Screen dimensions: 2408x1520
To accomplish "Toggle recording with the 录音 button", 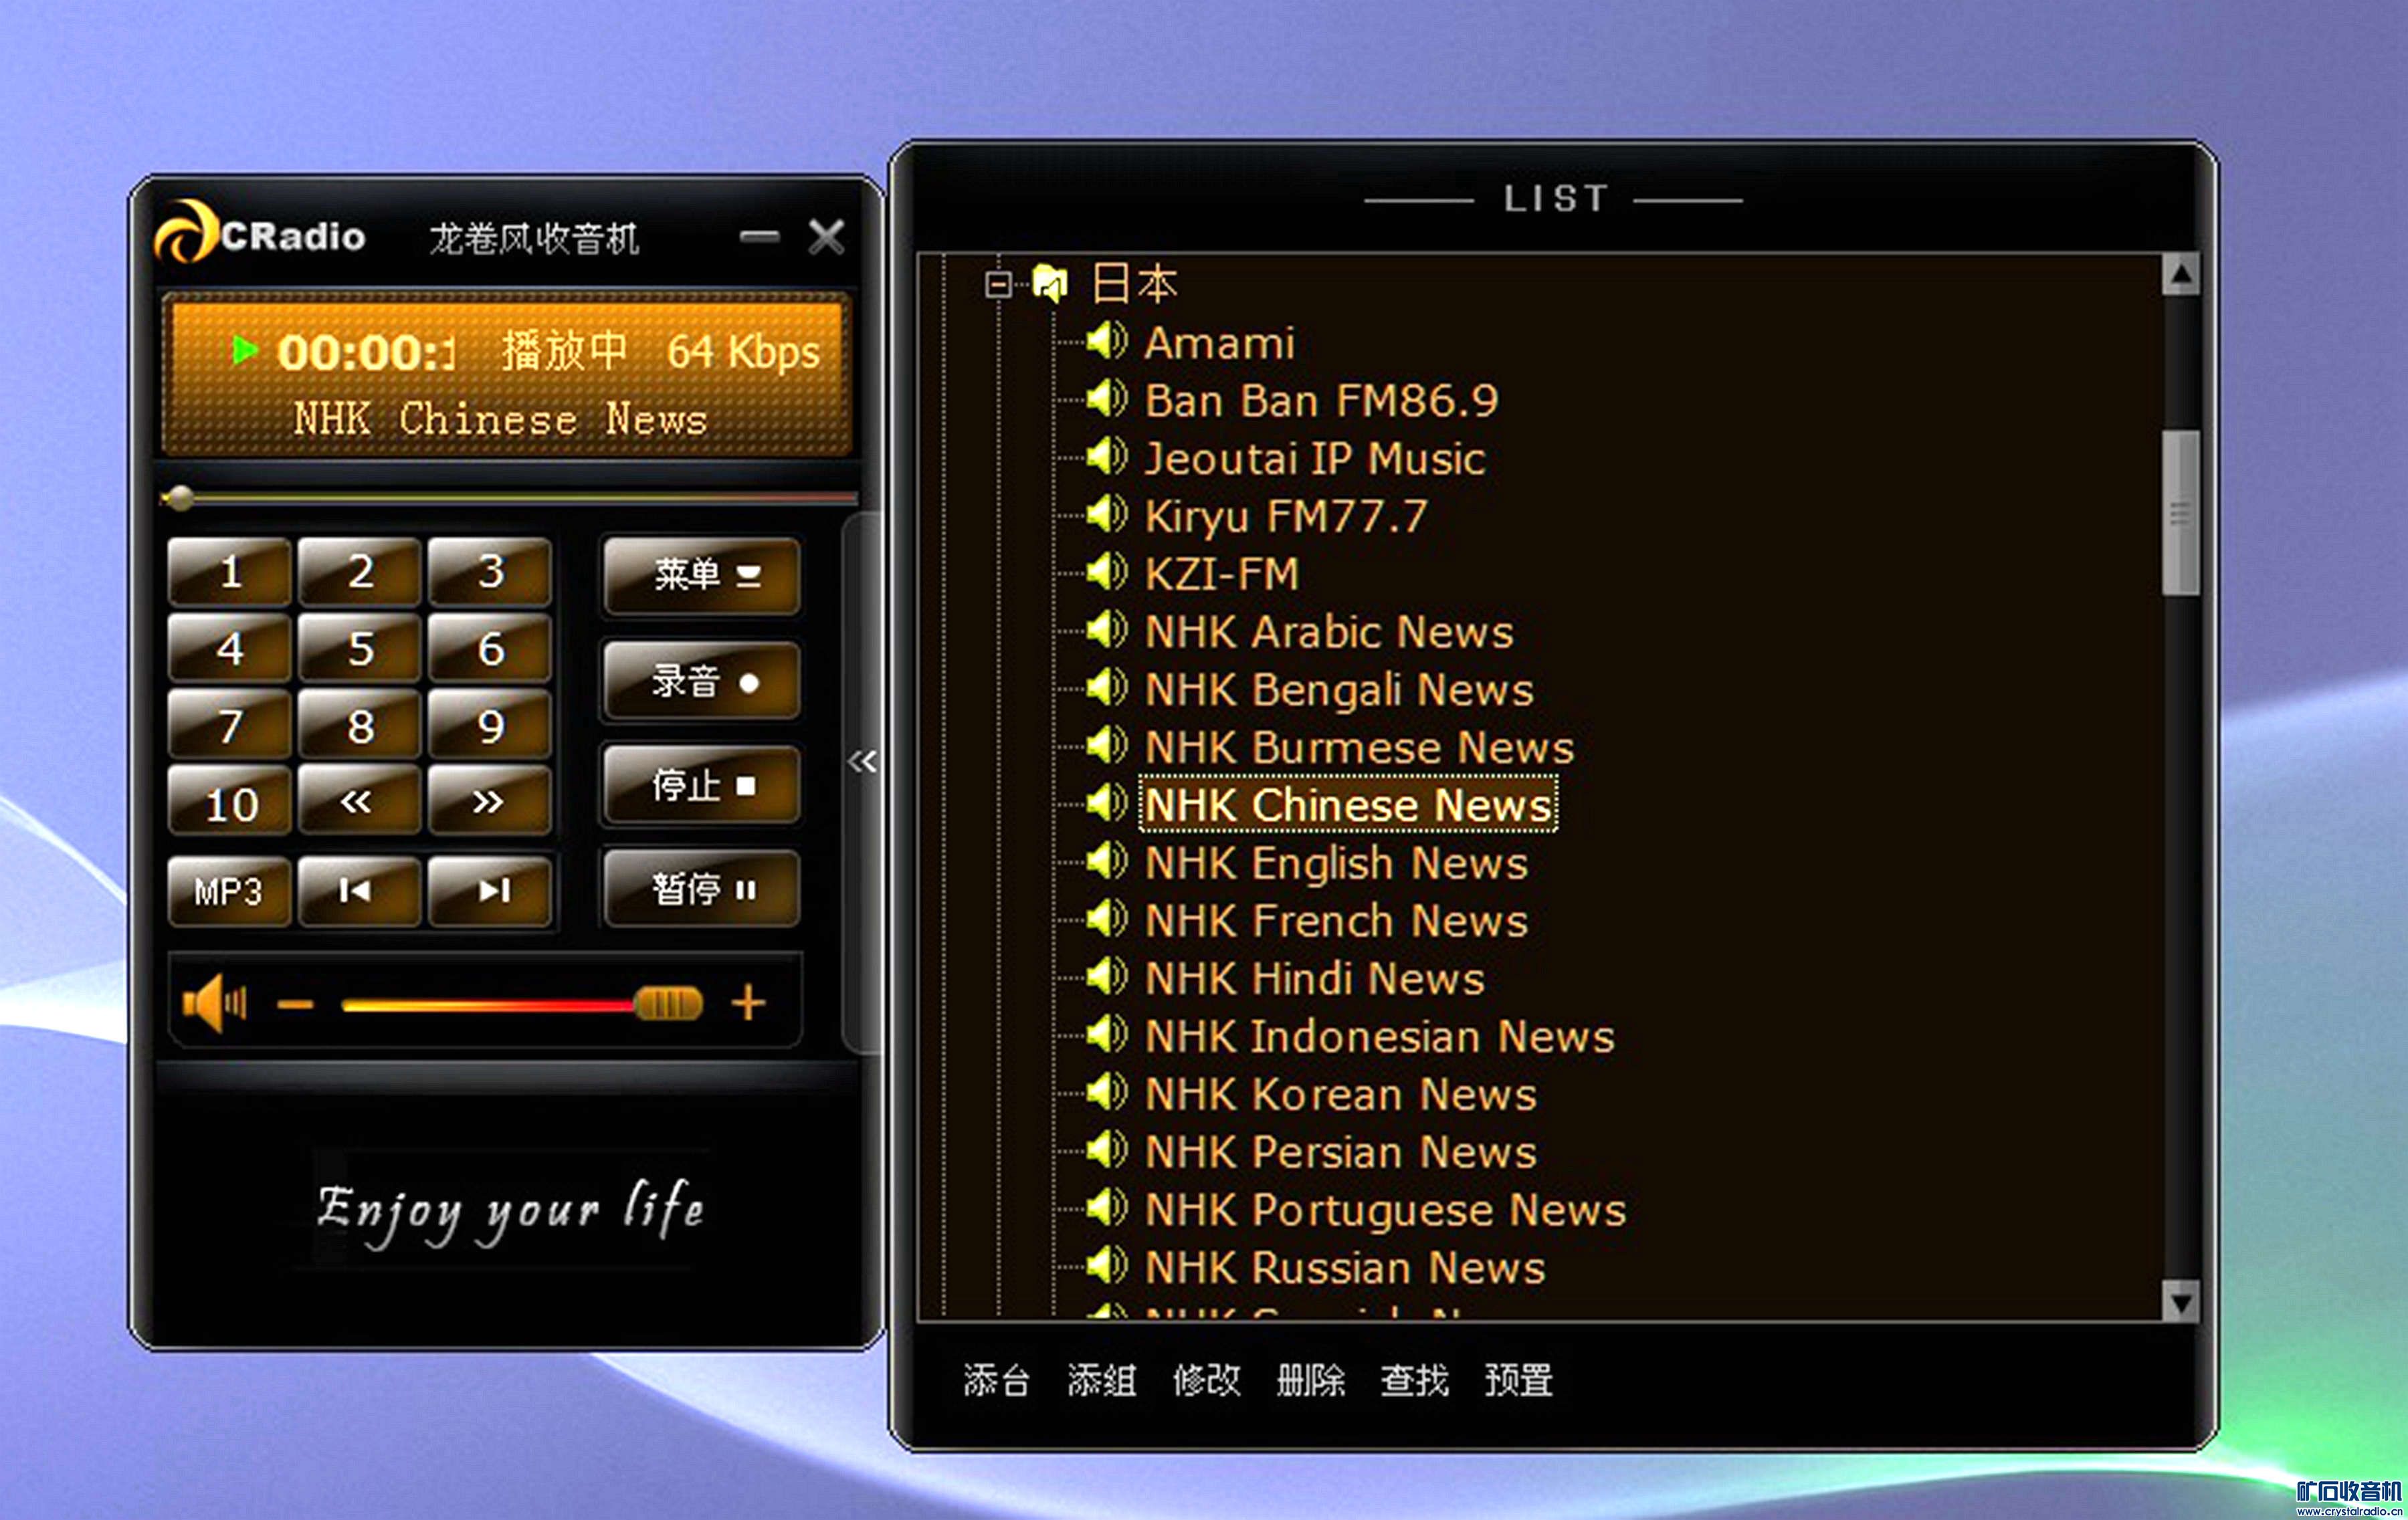I will click(702, 682).
